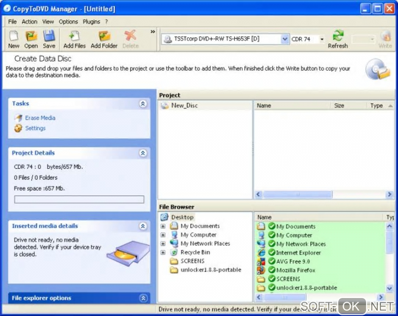Image resolution: width=398 pixels, height=316 pixels.
Task: Click the Add Files toolbar icon
Action: tap(74, 36)
